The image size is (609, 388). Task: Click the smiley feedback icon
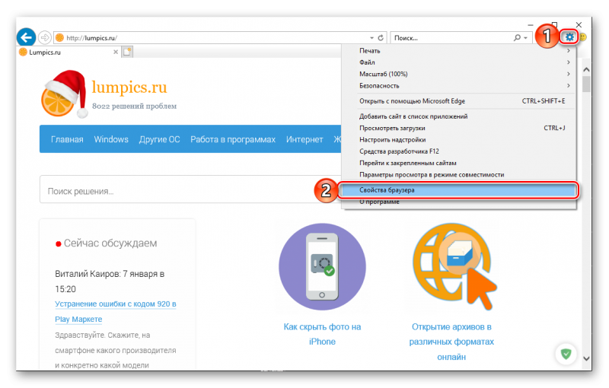pyautogui.click(x=582, y=37)
